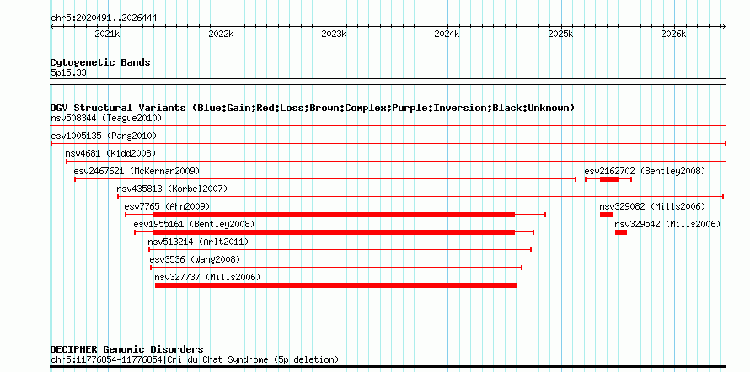Screen dimensions: 750x372
Task: Open variant esv2467621 (McKernan2009) label
Action: click(137, 171)
